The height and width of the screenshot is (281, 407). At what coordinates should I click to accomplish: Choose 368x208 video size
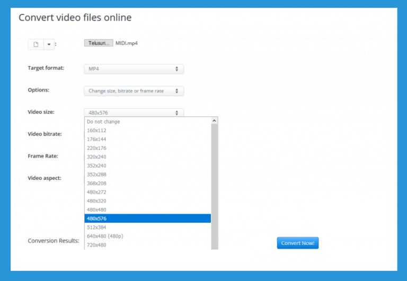(148, 183)
